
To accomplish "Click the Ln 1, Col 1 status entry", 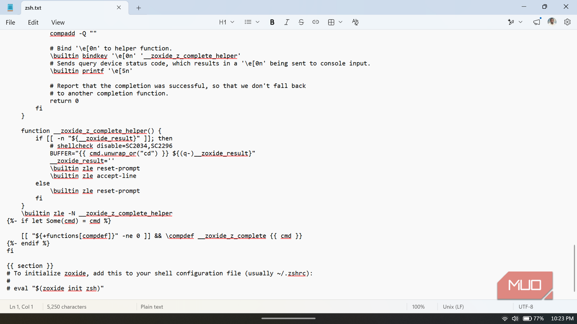I will coord(22,307).
